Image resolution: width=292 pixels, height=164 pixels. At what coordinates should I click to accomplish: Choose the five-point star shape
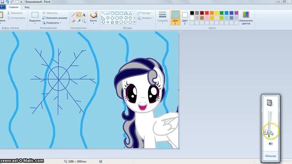[112, 22]
